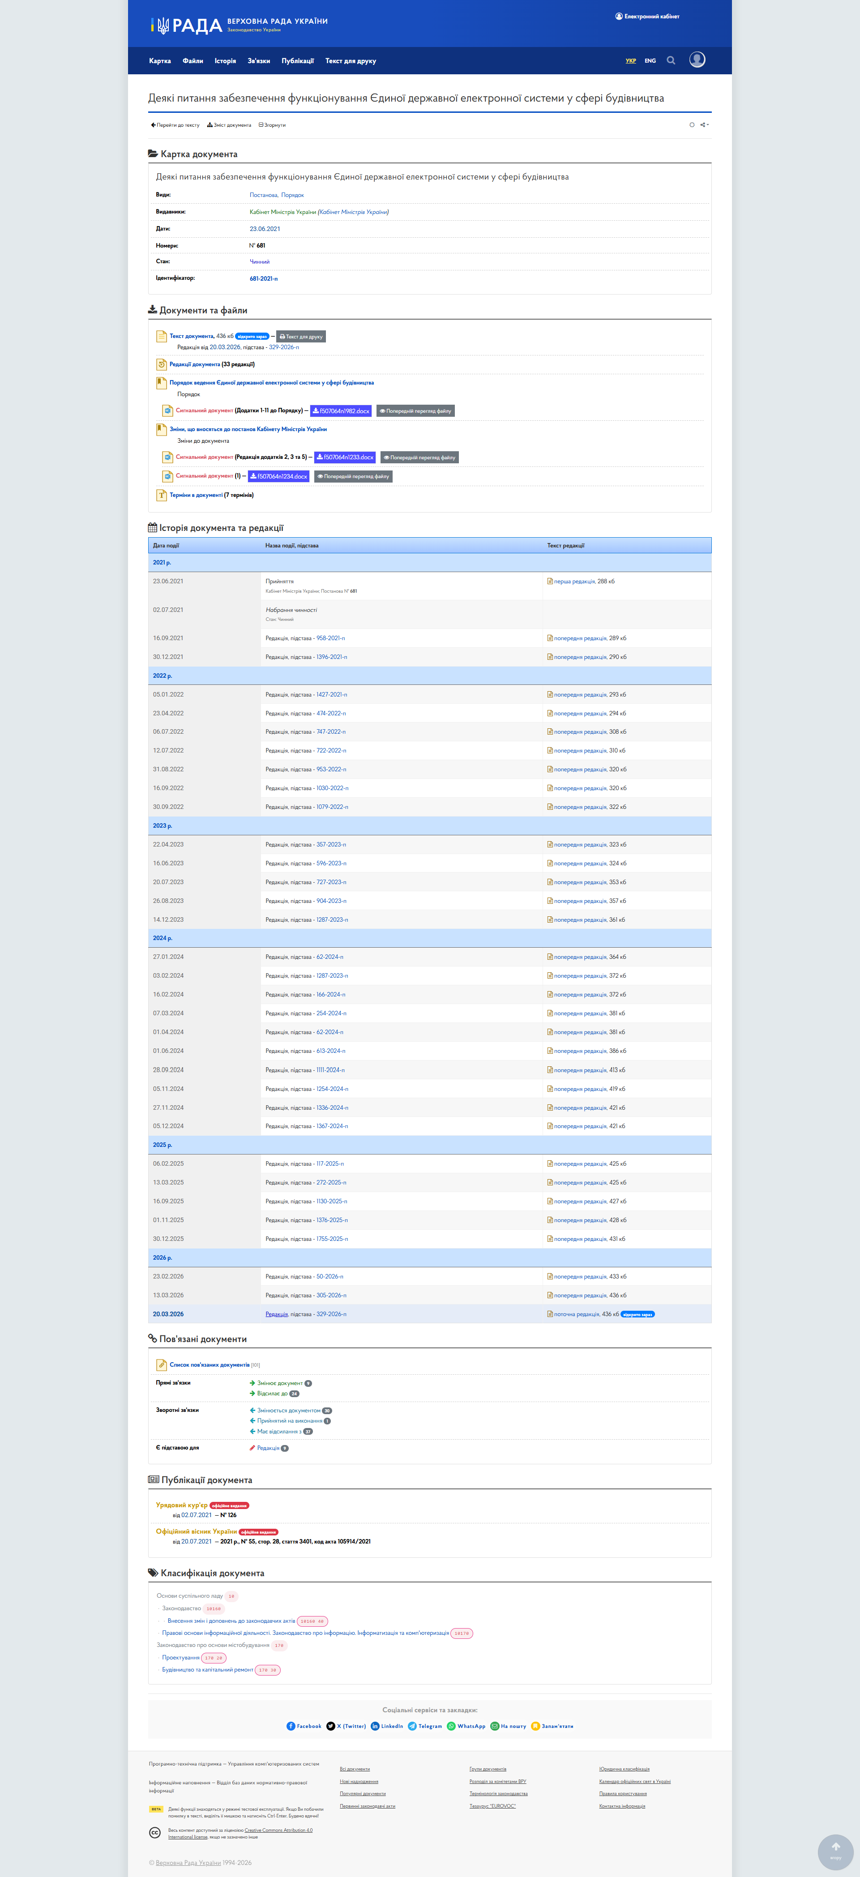
Task: Click the Редакції документа icon
Action: point(161,364)
